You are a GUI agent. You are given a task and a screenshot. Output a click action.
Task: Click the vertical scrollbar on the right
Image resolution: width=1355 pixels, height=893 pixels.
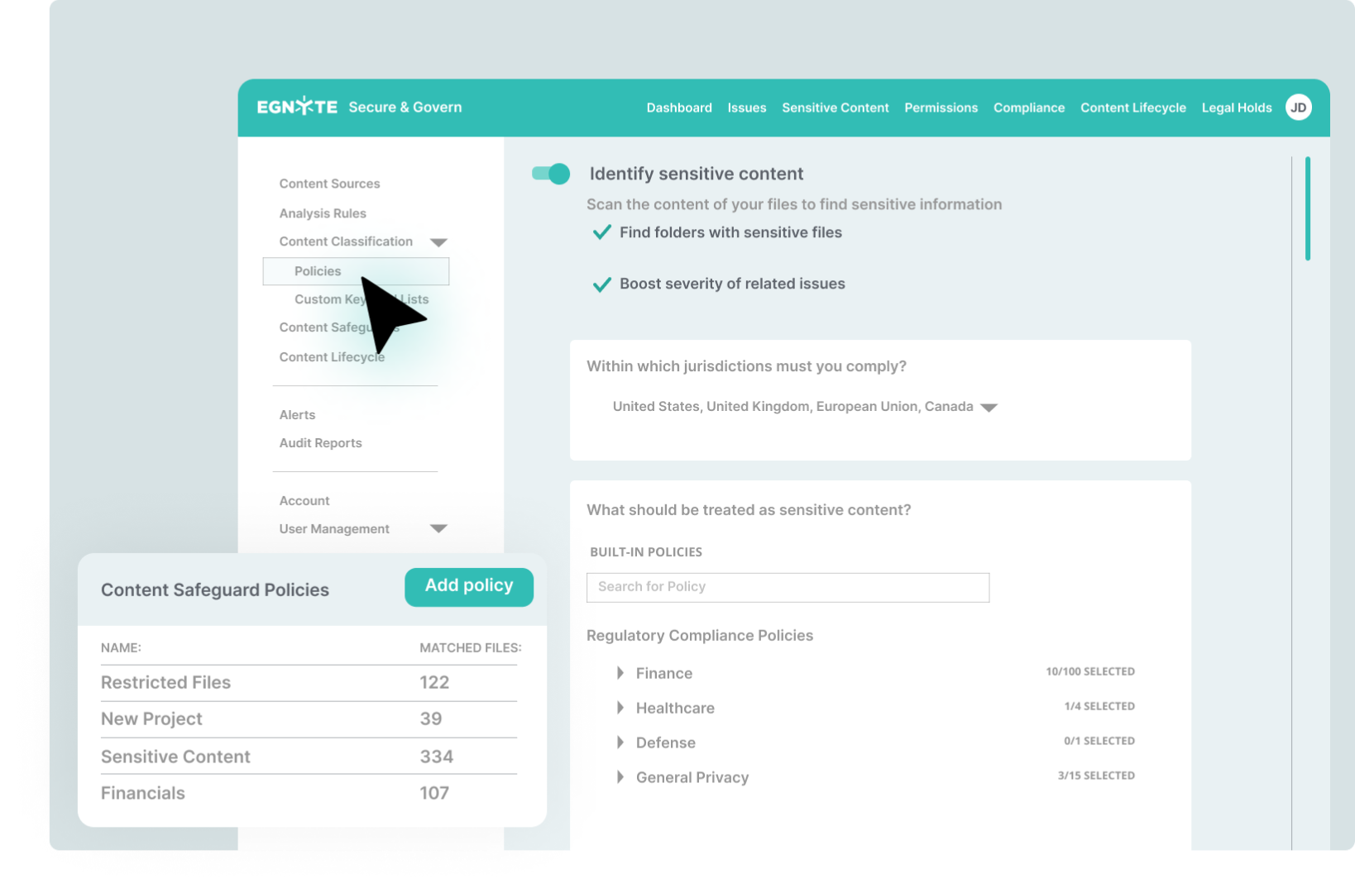click(1308, 208)
